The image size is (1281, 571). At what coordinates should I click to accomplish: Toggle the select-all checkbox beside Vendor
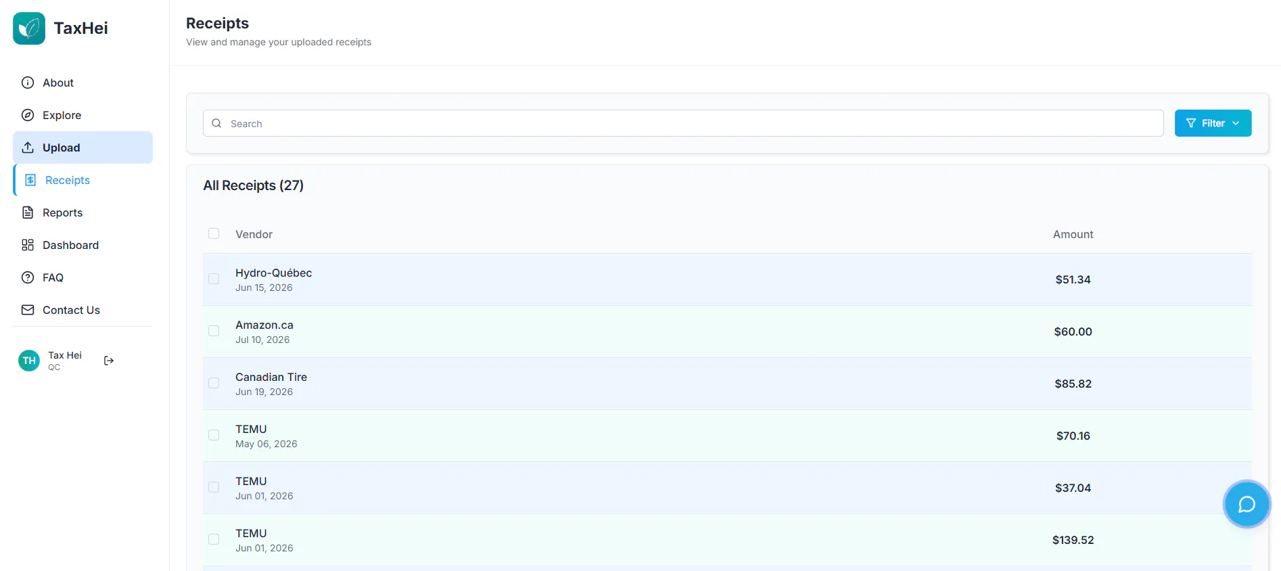pyautogui.click(x=214, y=233)
